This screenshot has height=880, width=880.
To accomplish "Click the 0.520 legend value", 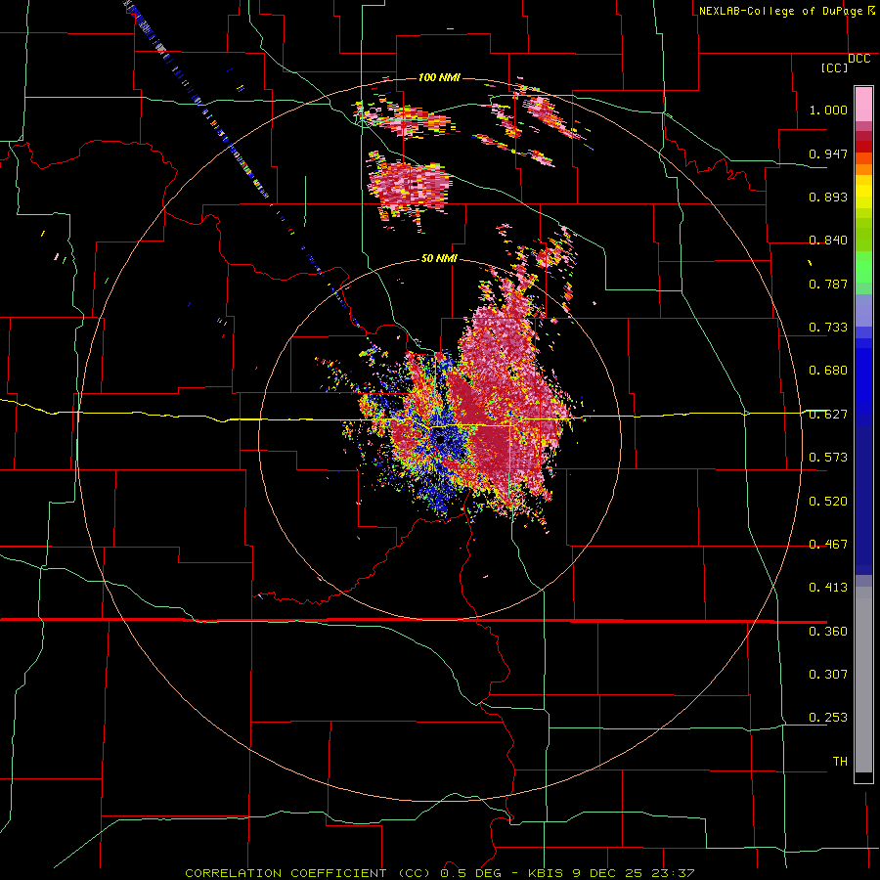I will coord(828,502).
